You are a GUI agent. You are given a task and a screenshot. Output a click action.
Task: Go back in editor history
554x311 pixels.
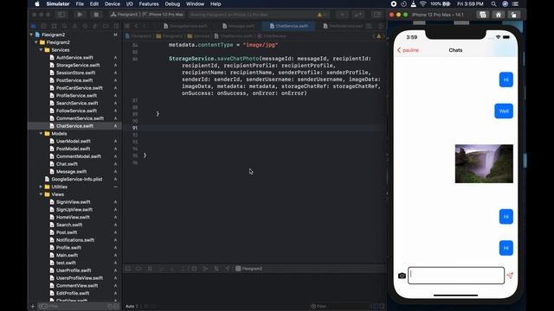136,26
